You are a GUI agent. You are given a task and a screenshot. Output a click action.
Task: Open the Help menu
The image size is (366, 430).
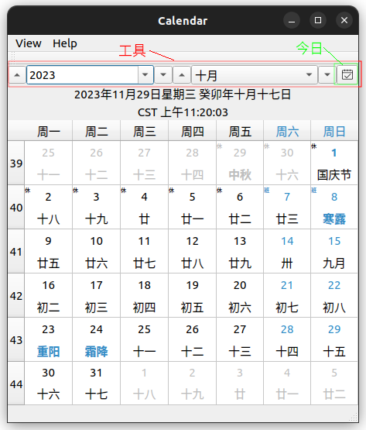pos(65,43)
